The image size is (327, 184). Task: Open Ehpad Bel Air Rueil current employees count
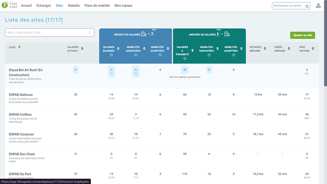coord(75,70)
